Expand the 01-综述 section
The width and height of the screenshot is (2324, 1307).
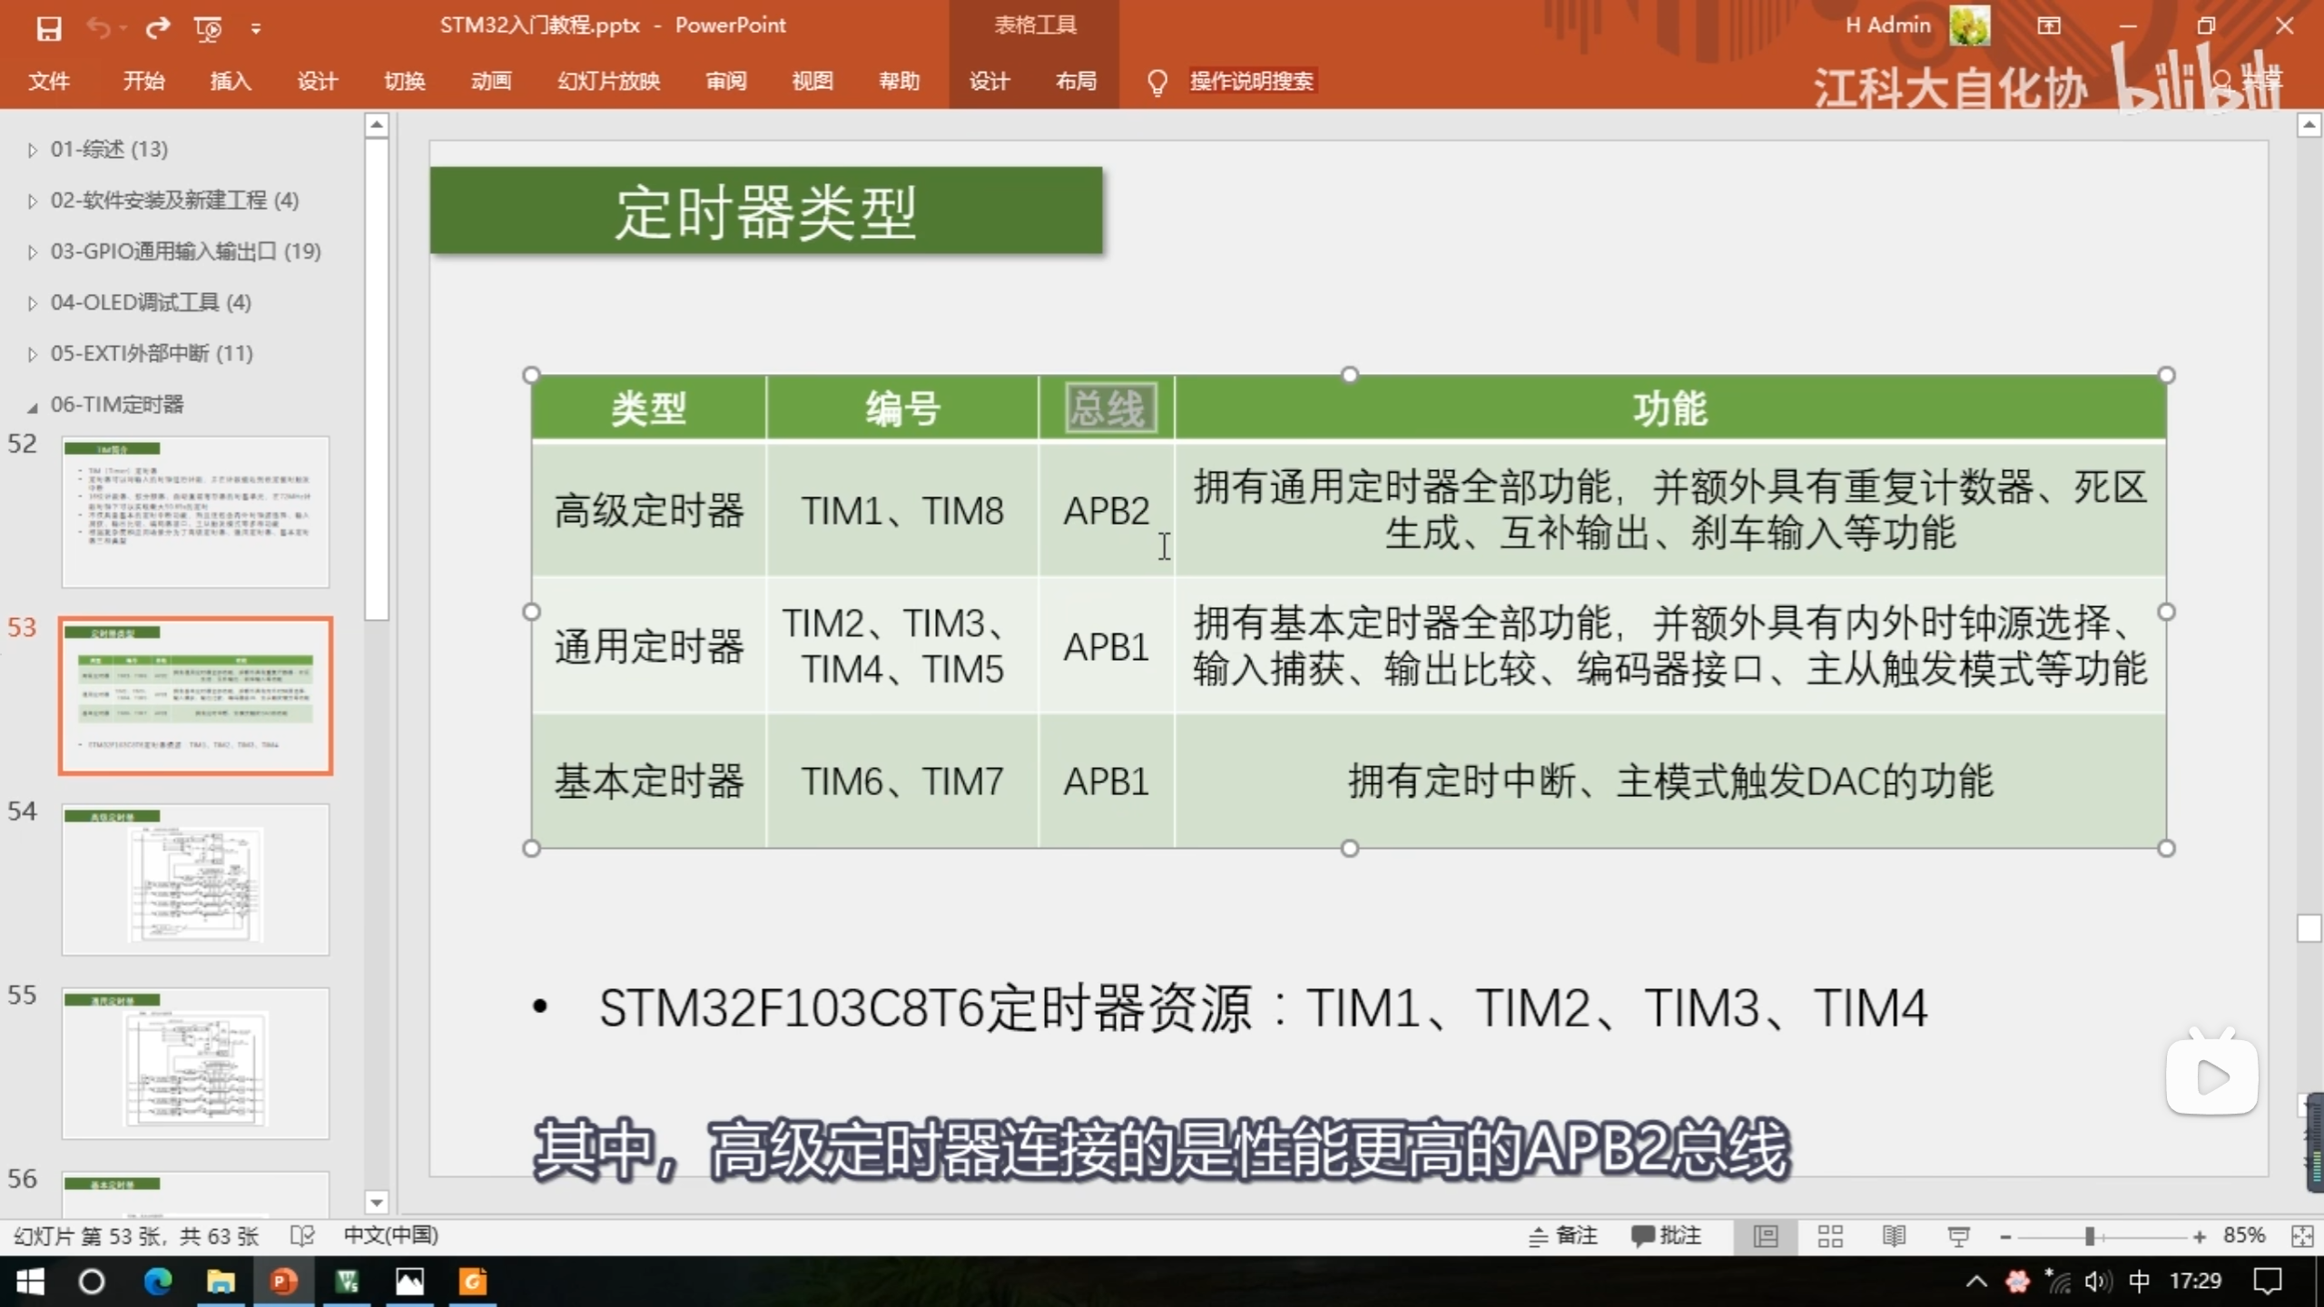(x=33, y=150)
